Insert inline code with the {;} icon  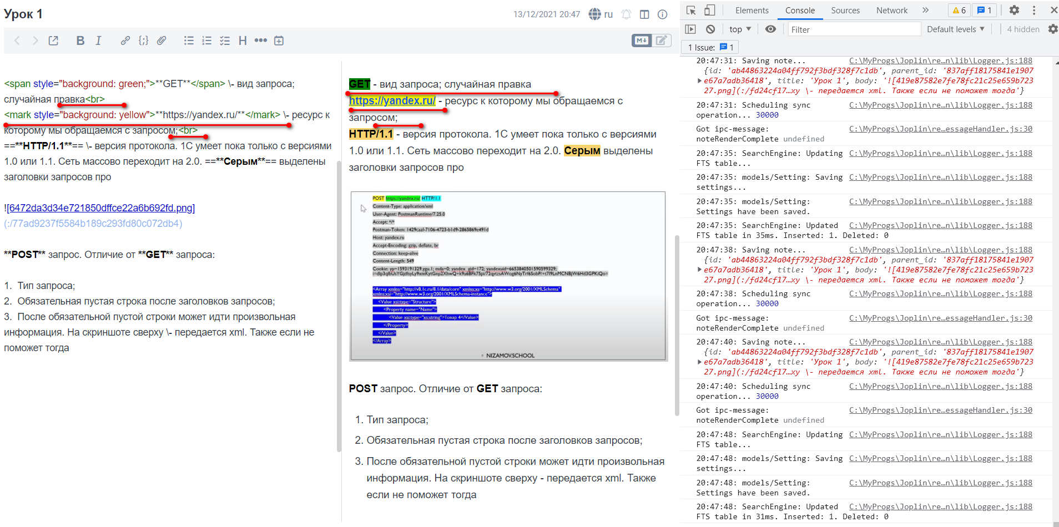[x=143, y=40]
